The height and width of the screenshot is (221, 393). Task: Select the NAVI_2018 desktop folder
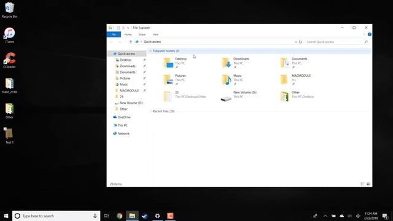[x=9, y=86]
